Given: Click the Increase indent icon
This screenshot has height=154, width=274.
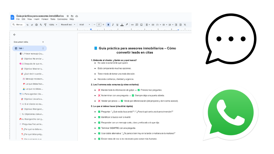Looking at the screenshot, I should 180,25.
